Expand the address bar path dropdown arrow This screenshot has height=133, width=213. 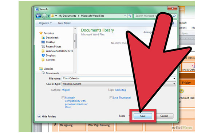tap(125, 16)
